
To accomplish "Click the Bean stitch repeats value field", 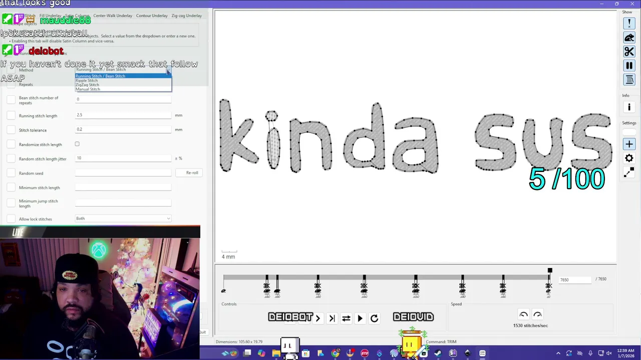I will point(123,99).
